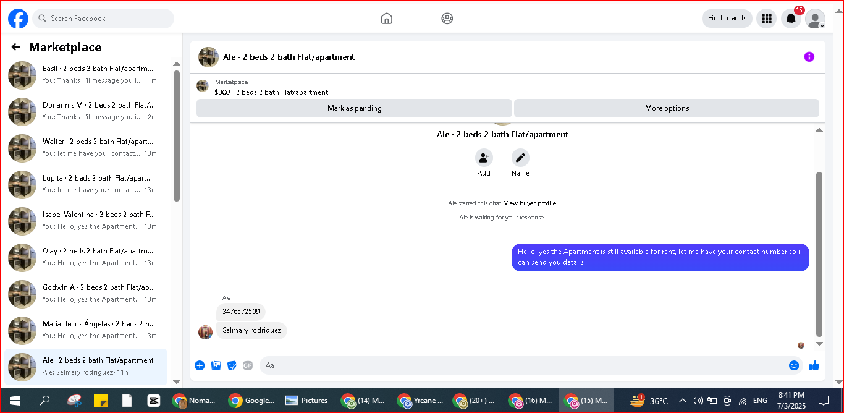Screen dimensions: 844x413
Task: Click the Add people icon
Action: tap(484, 158)
